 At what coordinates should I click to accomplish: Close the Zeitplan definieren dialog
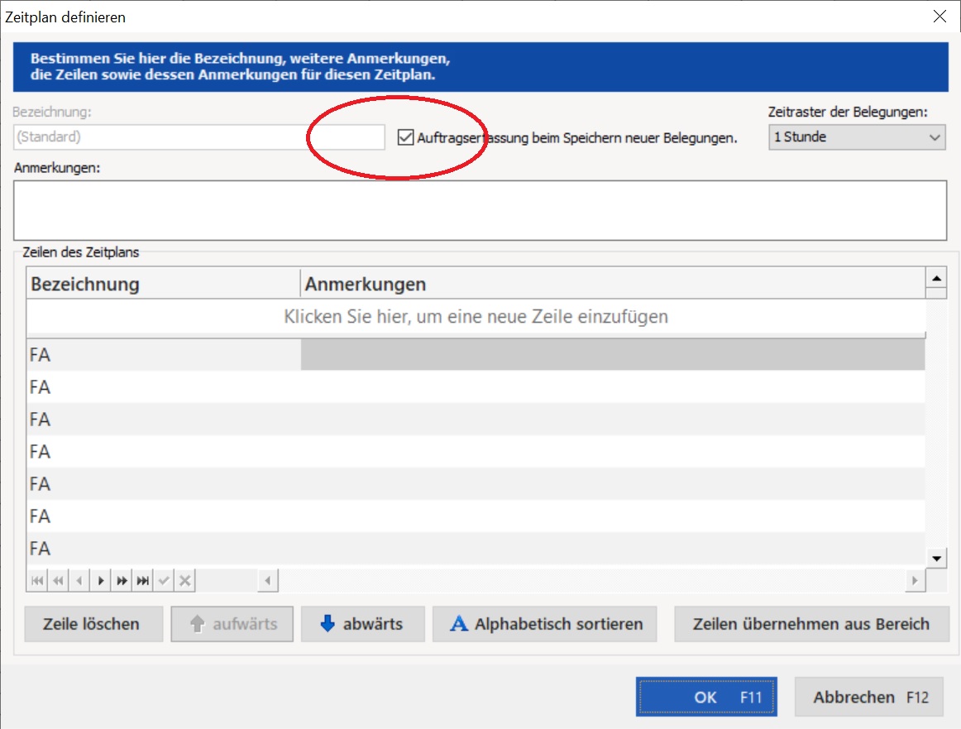click(x=939, y=17)
